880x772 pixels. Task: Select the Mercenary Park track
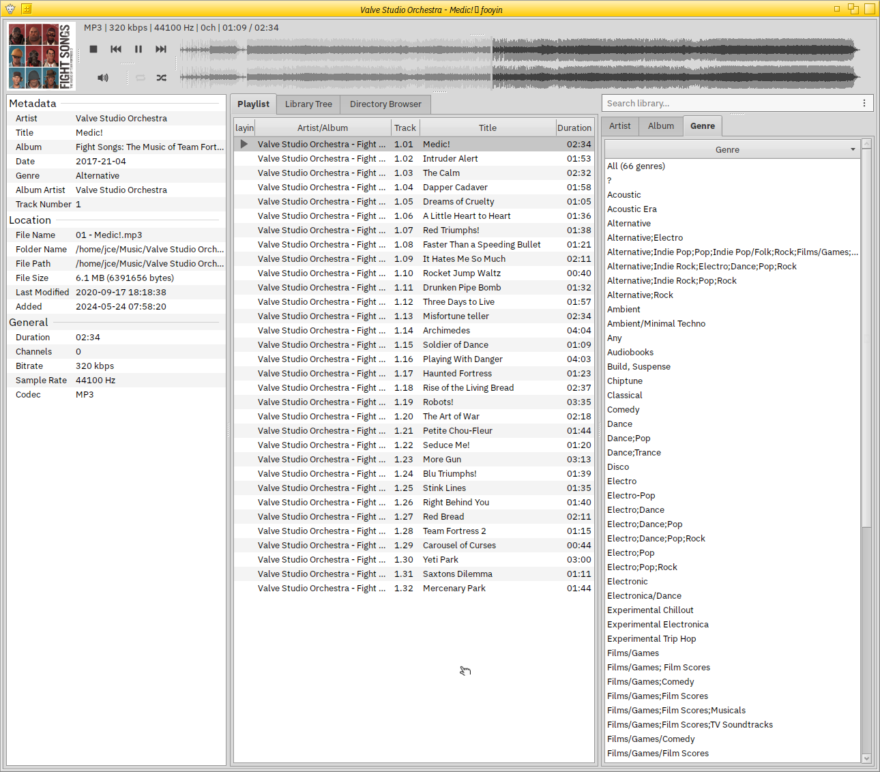click(x=413, y=588)
